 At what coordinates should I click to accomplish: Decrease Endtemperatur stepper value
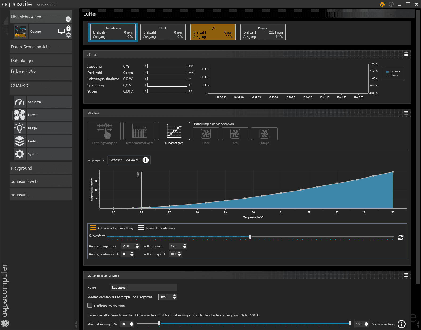pos(185,247)
